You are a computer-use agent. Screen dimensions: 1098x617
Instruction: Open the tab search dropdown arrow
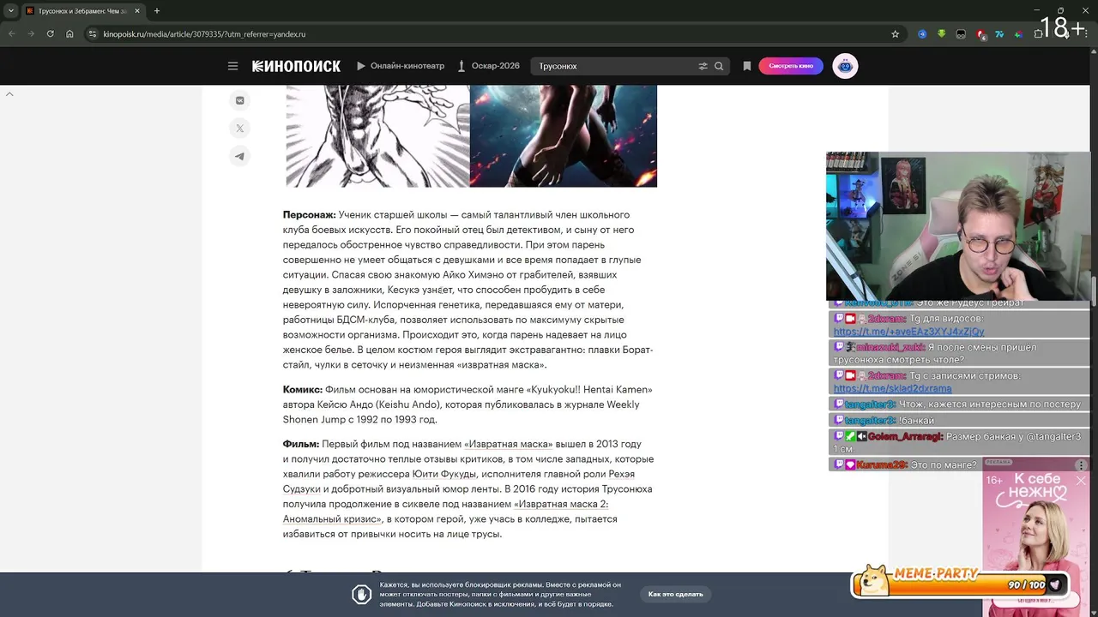pos(10,11)
